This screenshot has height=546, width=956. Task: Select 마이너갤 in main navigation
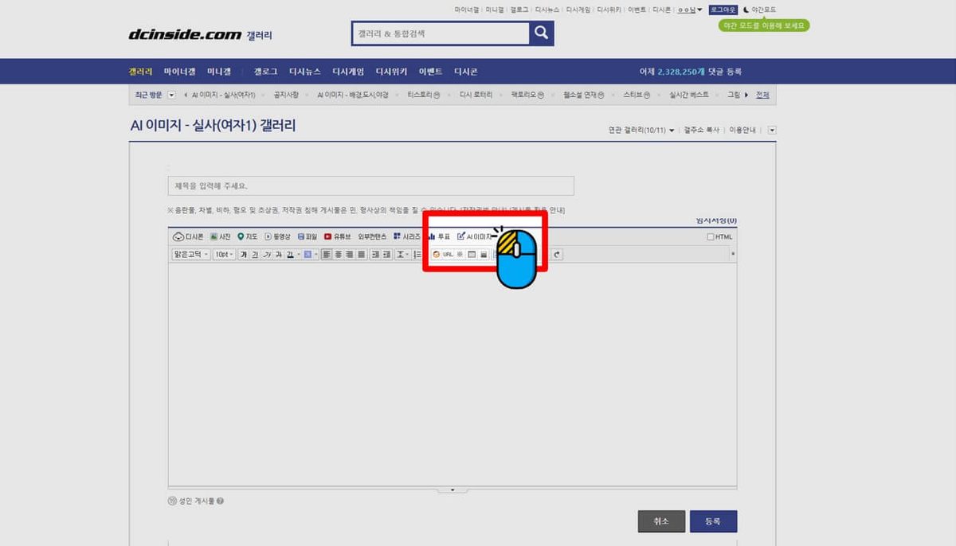pyautogui.click(x=179, y=72)
